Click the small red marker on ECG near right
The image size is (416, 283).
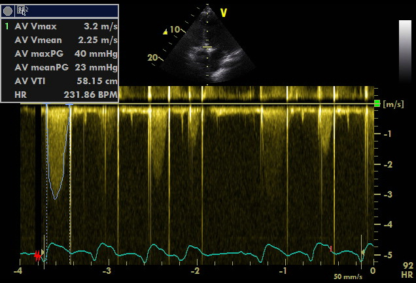click(x=331, y=249)
